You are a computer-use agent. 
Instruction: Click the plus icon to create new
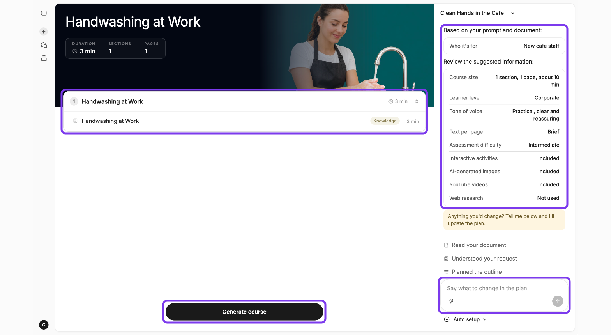click(44, 32)
